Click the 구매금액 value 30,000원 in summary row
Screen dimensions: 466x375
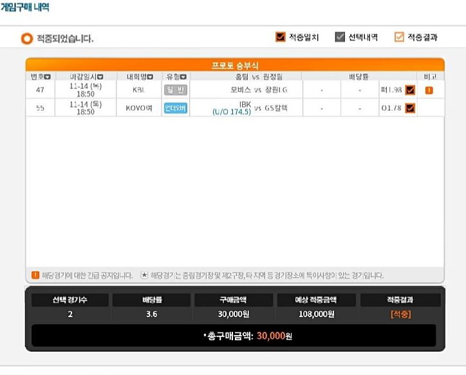[234, 314]
